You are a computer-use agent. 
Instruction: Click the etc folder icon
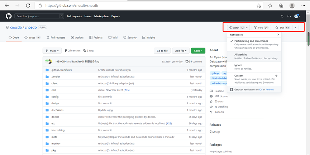point(47,124)
